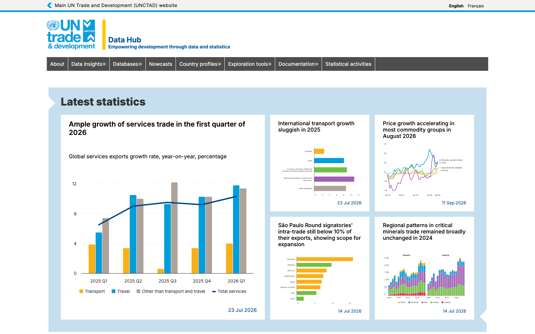Open Main UN Trade and Development website link
The width and height of the screenshot is (535, 334).
(x=116, y=5)
